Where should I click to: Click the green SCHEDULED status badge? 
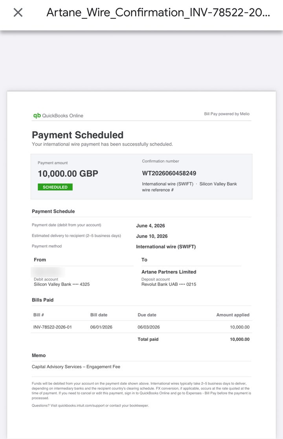click(x=55, y=187)
